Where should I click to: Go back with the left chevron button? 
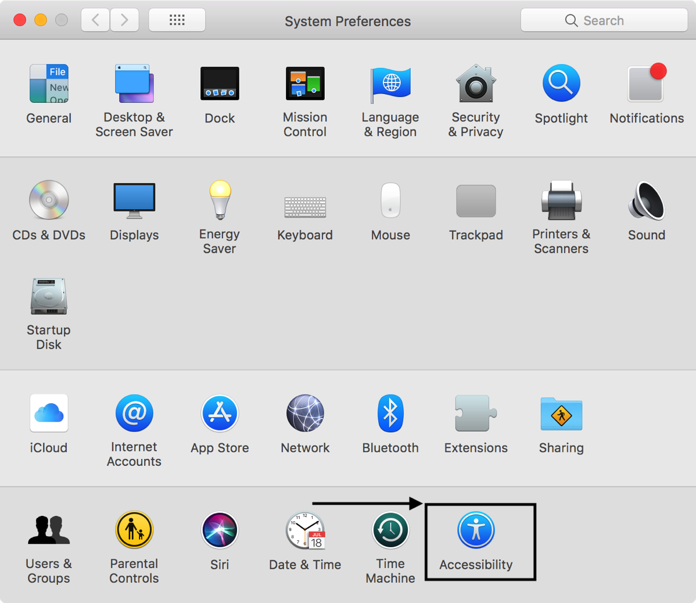click(x=95, y=20)
